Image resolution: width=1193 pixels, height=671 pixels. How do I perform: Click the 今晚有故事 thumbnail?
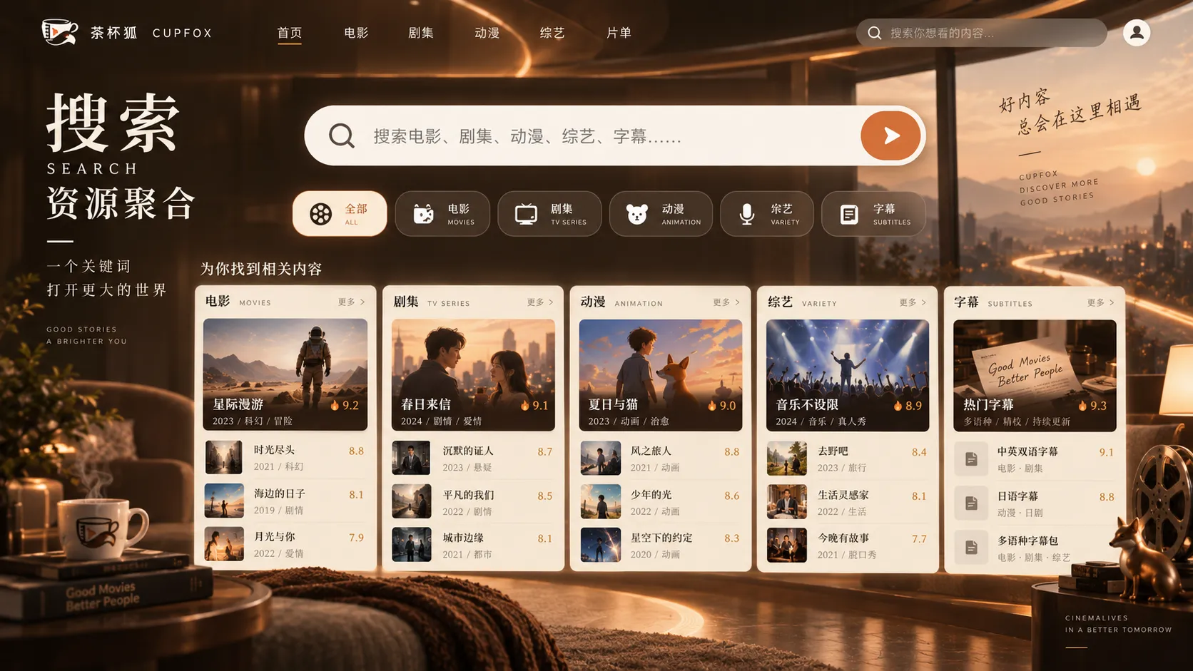786,545
